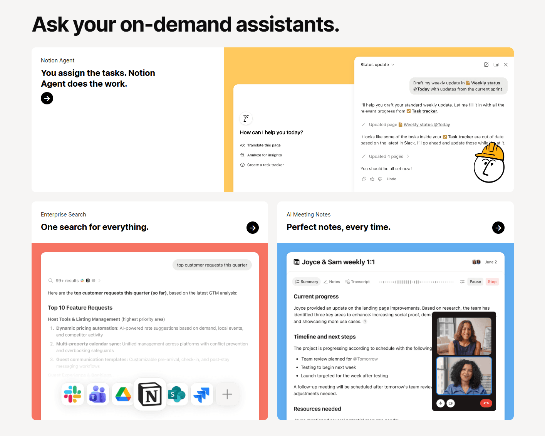
Task: Switch to the Transcript tab
Action: pos(357,282)
